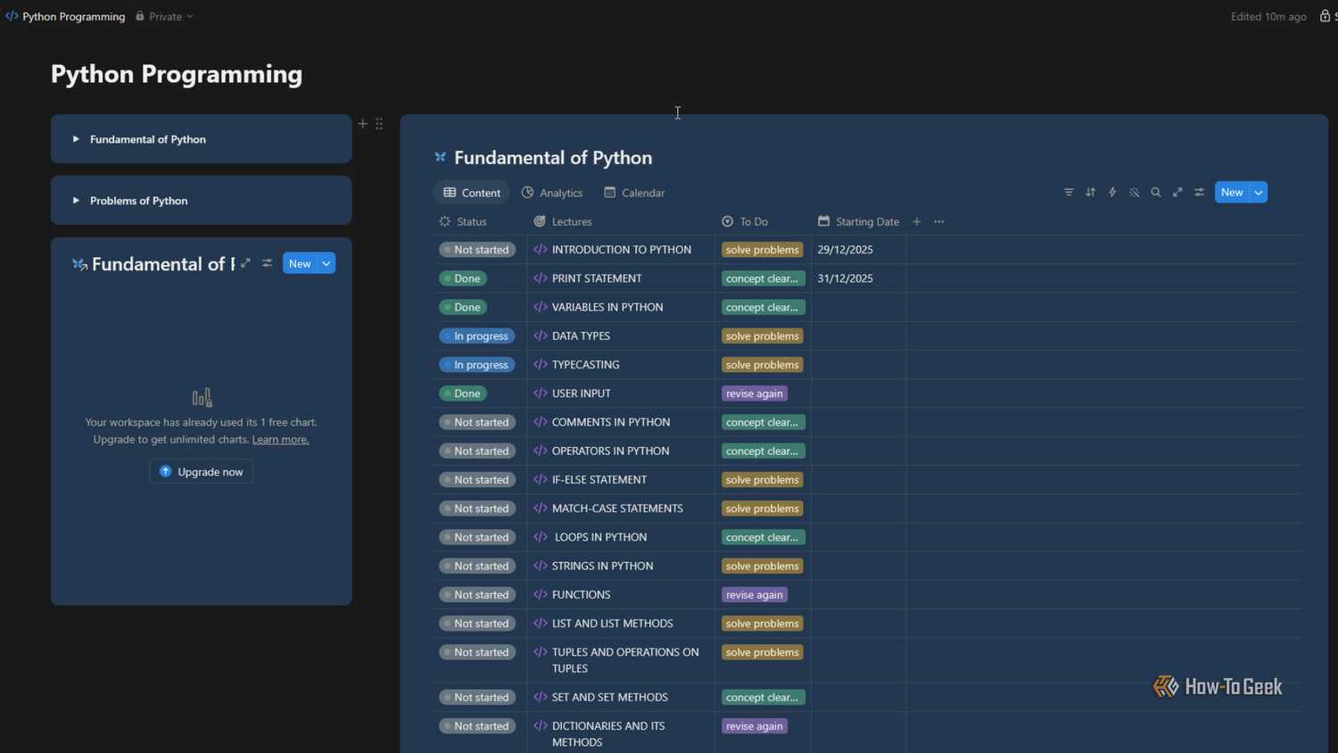
Task: Open the column more options ellipsis
Action: [939, 221]
